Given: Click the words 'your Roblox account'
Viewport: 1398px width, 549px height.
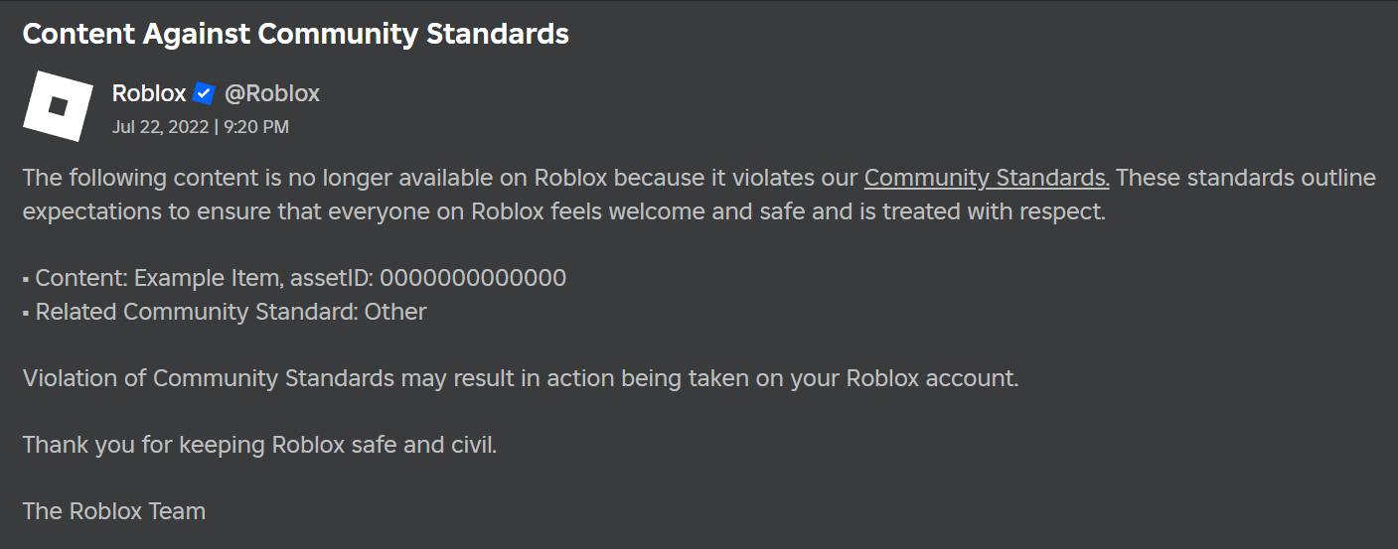Looking at the screenshot, I should point(932,378).
